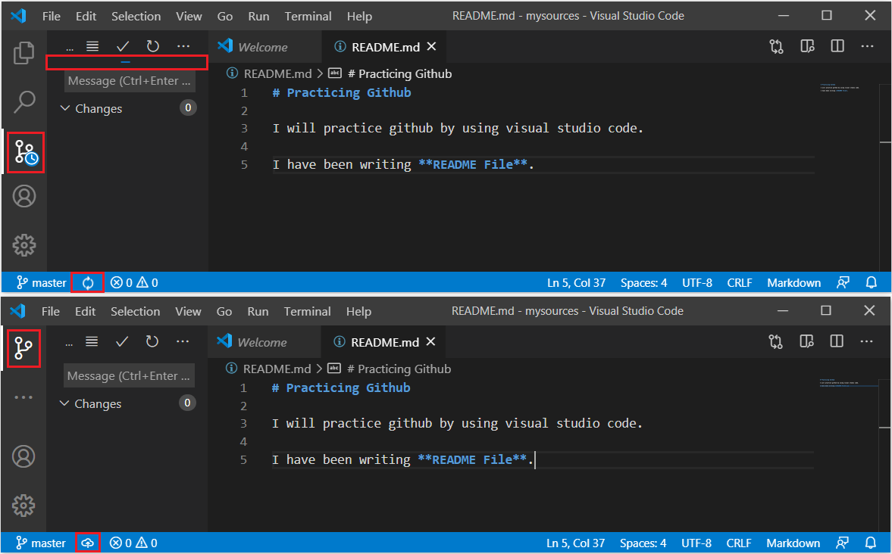Close README.md tab in bottom window

pos(431,341)
